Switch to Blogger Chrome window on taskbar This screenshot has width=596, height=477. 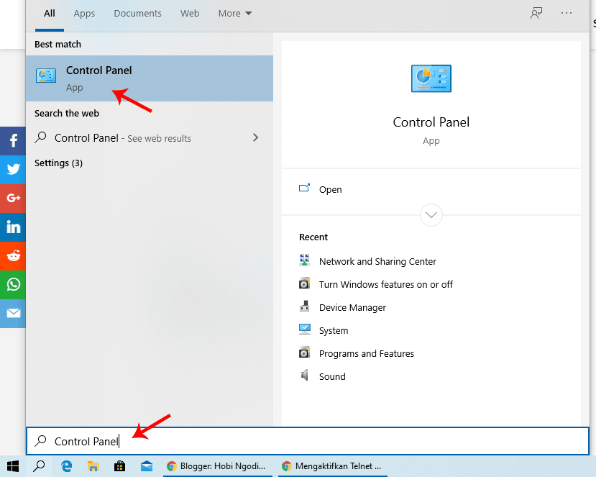pos(218,466)
